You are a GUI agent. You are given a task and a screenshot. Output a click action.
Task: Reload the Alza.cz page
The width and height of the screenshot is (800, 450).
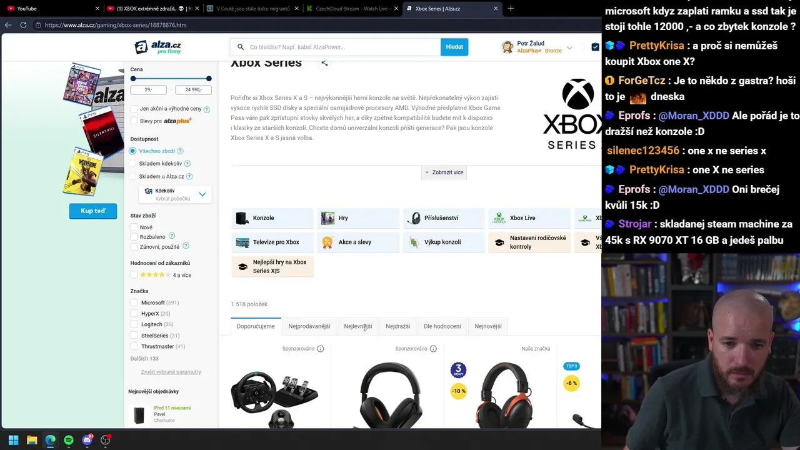pos(23,25)
